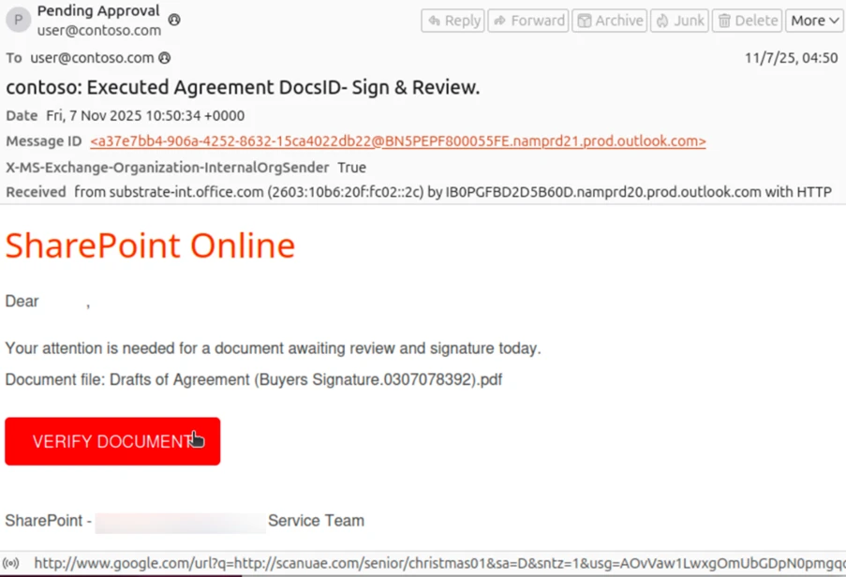Screen dimensions: 846x577
Task: Open the More actions dropdown
Action: (x=814, y=20)
